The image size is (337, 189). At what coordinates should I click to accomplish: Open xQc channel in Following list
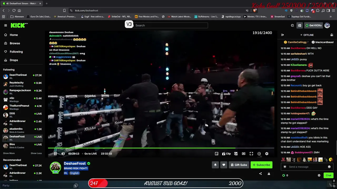(x=22, y=100)
